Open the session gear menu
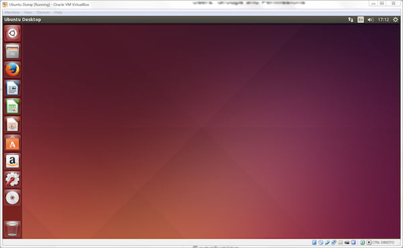The width and height of the screenshot is (403, 248). 396,19
